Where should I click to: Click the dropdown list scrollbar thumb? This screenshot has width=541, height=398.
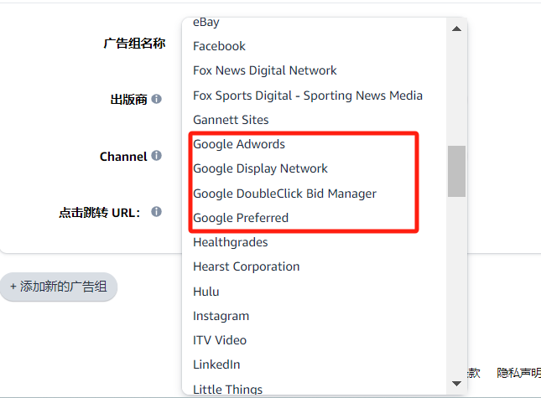(x=456, y=171)
